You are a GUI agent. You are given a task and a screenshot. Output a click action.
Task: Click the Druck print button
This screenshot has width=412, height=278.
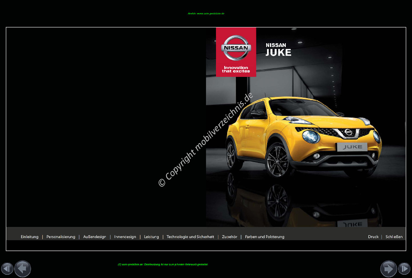373,237
